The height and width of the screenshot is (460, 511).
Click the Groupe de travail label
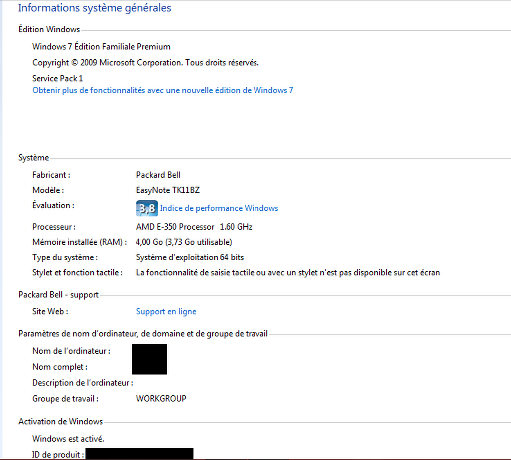click(x=65, y=399)
